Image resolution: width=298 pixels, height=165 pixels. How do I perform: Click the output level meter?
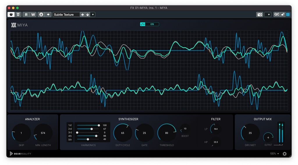[281, 133]
